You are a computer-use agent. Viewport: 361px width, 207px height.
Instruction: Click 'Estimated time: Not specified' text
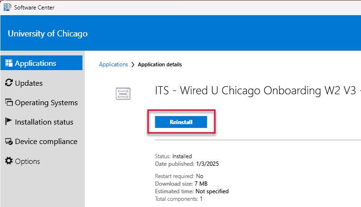coord(192,191)
